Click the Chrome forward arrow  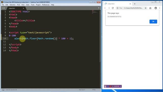tap(109, 8)
